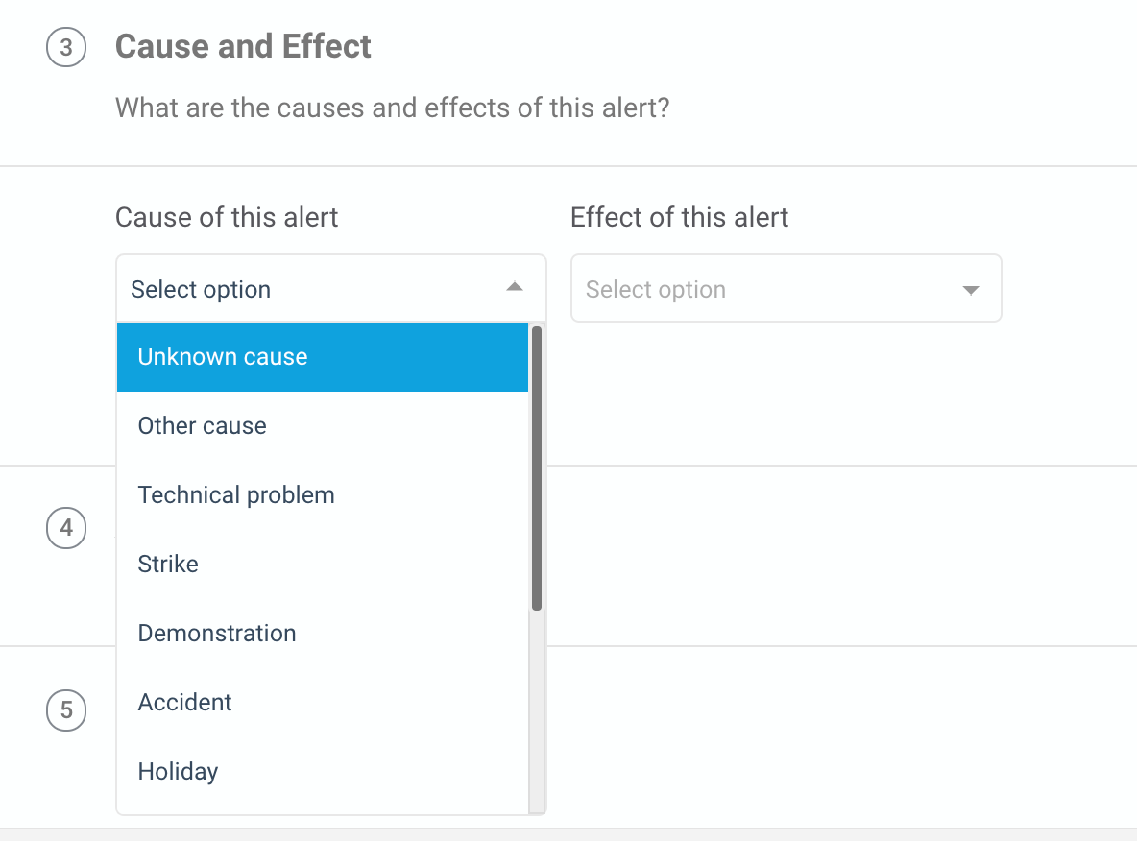Choose 'Other cause' option
1137x841 pixels.
coord(322,425)
